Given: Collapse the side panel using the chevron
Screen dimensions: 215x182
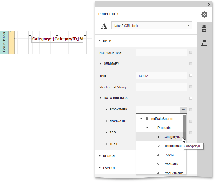Looking at the screenshot, I should click(209, 4).
